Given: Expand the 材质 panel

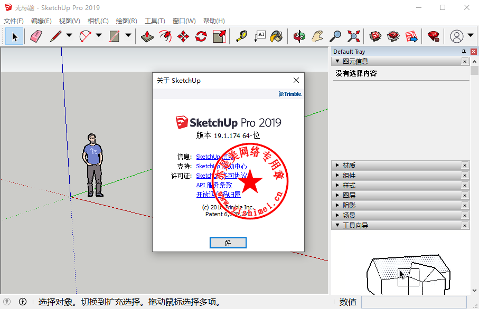Looking at the screenshot, I should tap(337, 165).
